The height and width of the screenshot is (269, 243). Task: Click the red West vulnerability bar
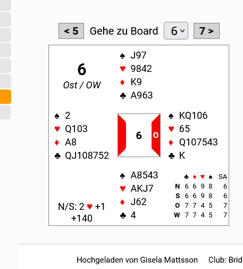click(122, 135)
